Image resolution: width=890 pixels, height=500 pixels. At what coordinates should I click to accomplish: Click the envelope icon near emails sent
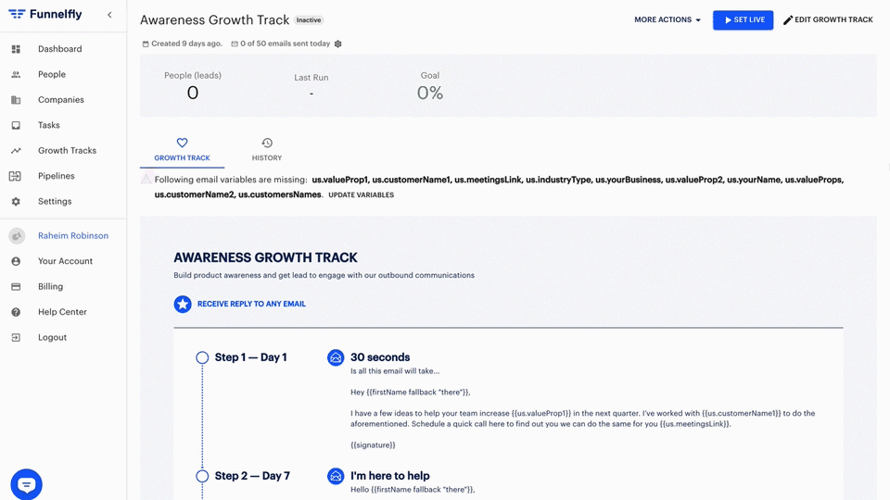pyautogui.click(x=235, y=44)
